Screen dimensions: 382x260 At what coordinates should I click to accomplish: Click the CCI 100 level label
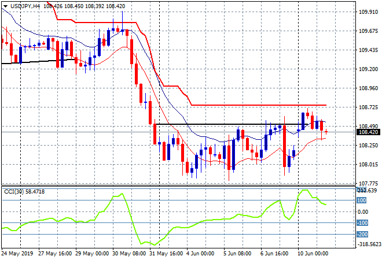[x=362, y=200]
